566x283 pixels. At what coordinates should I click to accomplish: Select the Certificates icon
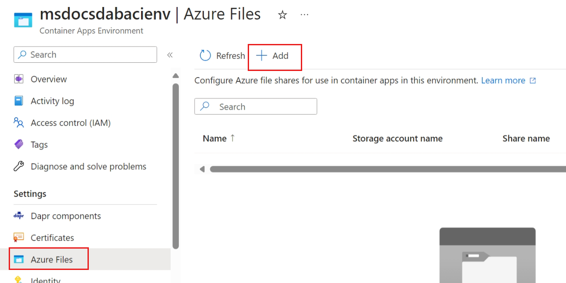[x=19, y=237]
